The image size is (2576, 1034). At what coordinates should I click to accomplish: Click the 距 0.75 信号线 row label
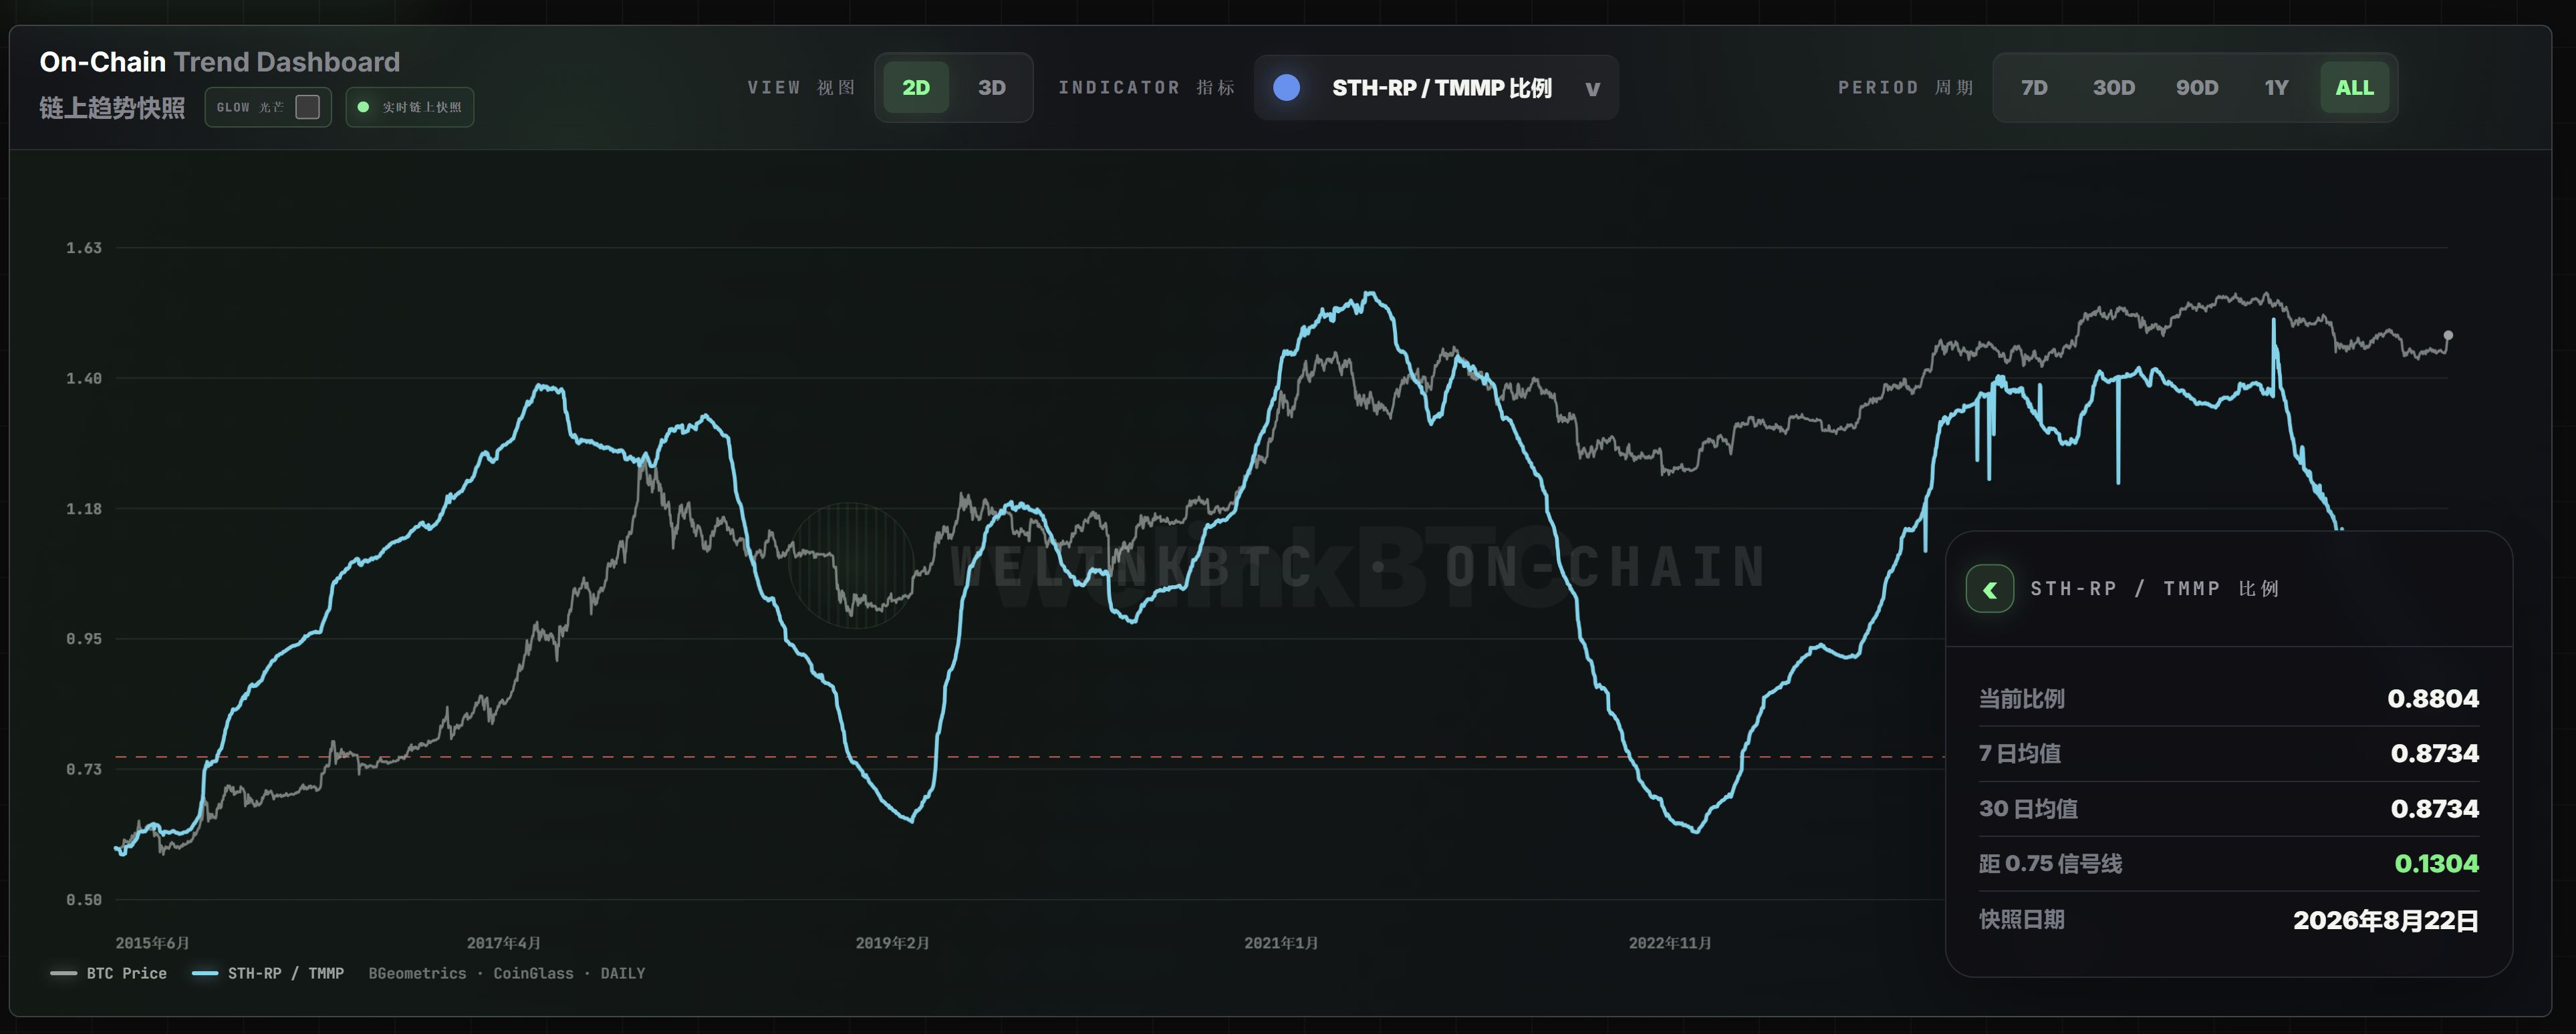click(x=2050, y=864)
